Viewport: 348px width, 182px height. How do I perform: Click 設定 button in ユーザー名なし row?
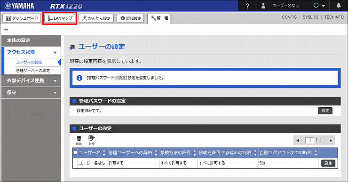pyautogui.click(x=328, y=163)
